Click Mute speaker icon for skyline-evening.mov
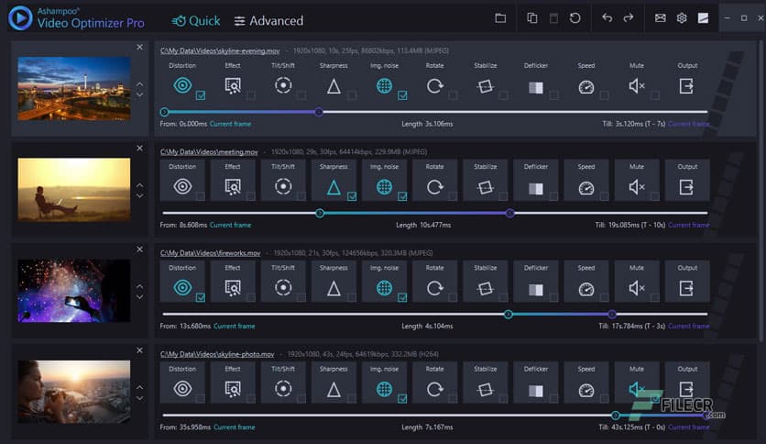Image resolution: width=766 pixels, height=444 pixels. [637, 86]
